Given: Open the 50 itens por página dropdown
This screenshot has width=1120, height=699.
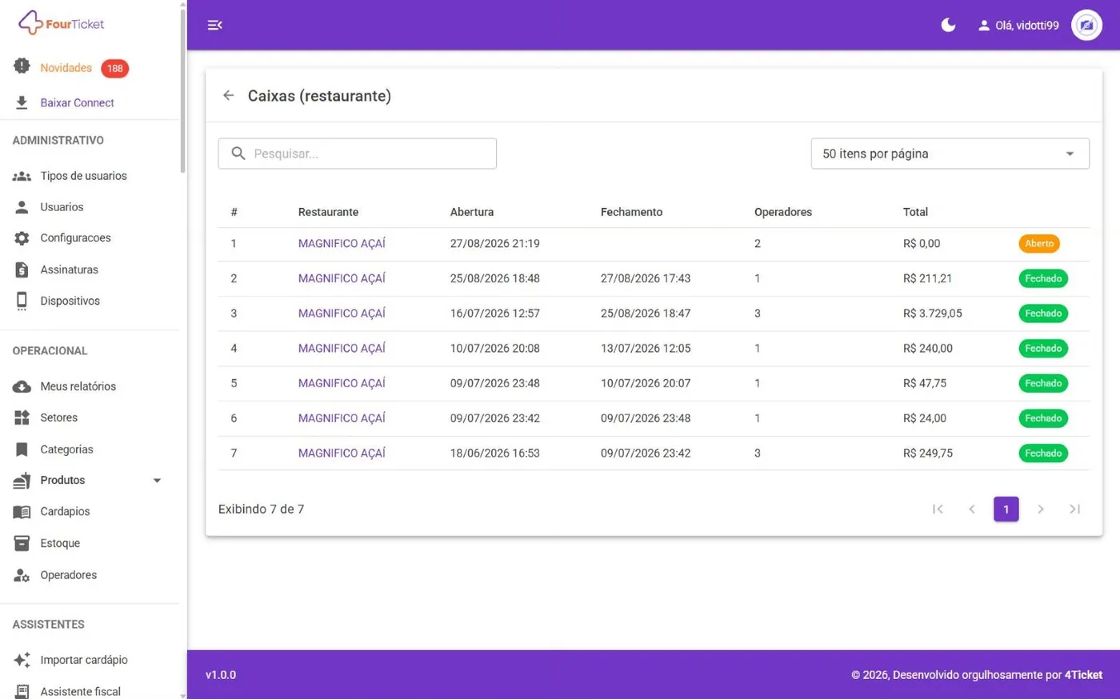Looking at the screenshot, I should (950, 154).
